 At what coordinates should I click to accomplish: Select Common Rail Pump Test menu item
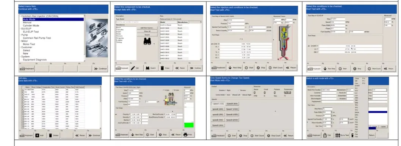pos(37,38)
